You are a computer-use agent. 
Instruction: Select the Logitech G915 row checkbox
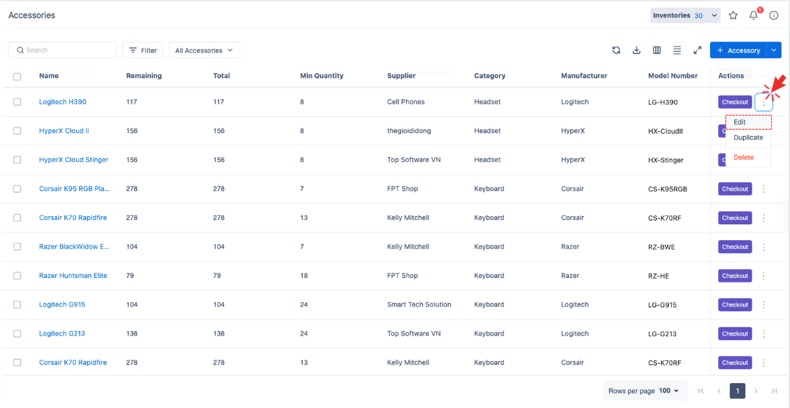coord(17,305)
